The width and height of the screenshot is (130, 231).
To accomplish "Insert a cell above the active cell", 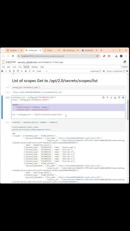I will tap(115, 98).
